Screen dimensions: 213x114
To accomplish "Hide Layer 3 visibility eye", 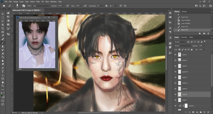I will [x=175, y=60].
